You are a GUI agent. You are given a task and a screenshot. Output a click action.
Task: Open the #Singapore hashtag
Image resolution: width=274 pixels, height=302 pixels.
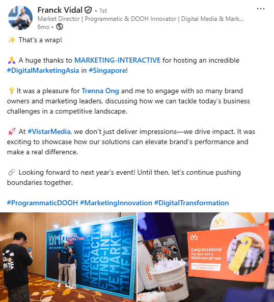tap(107, 70)
